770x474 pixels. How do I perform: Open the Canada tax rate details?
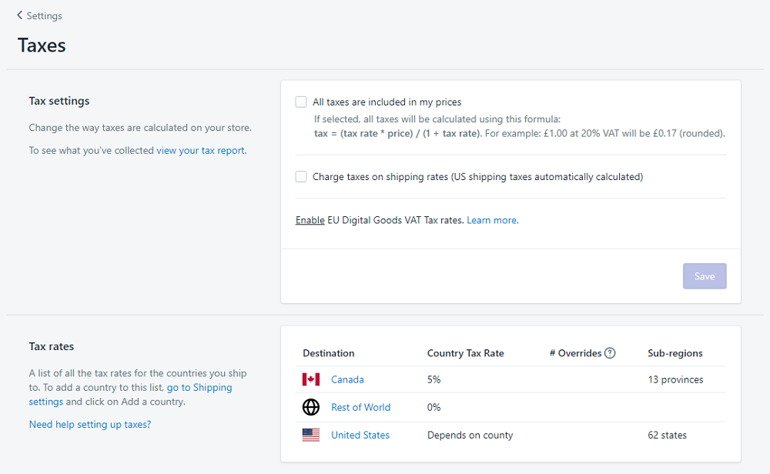coord(347,379)
